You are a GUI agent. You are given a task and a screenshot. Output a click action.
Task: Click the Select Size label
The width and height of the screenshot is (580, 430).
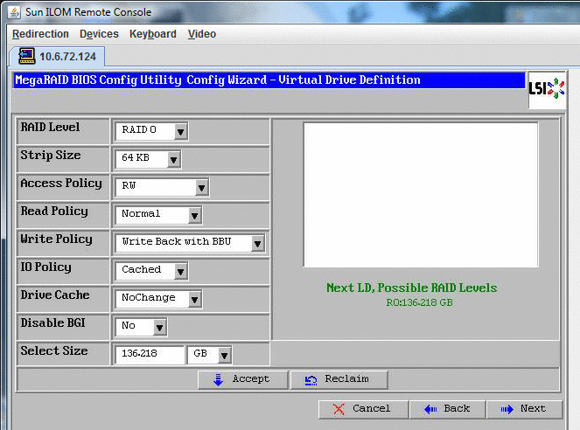click(54, 351)
